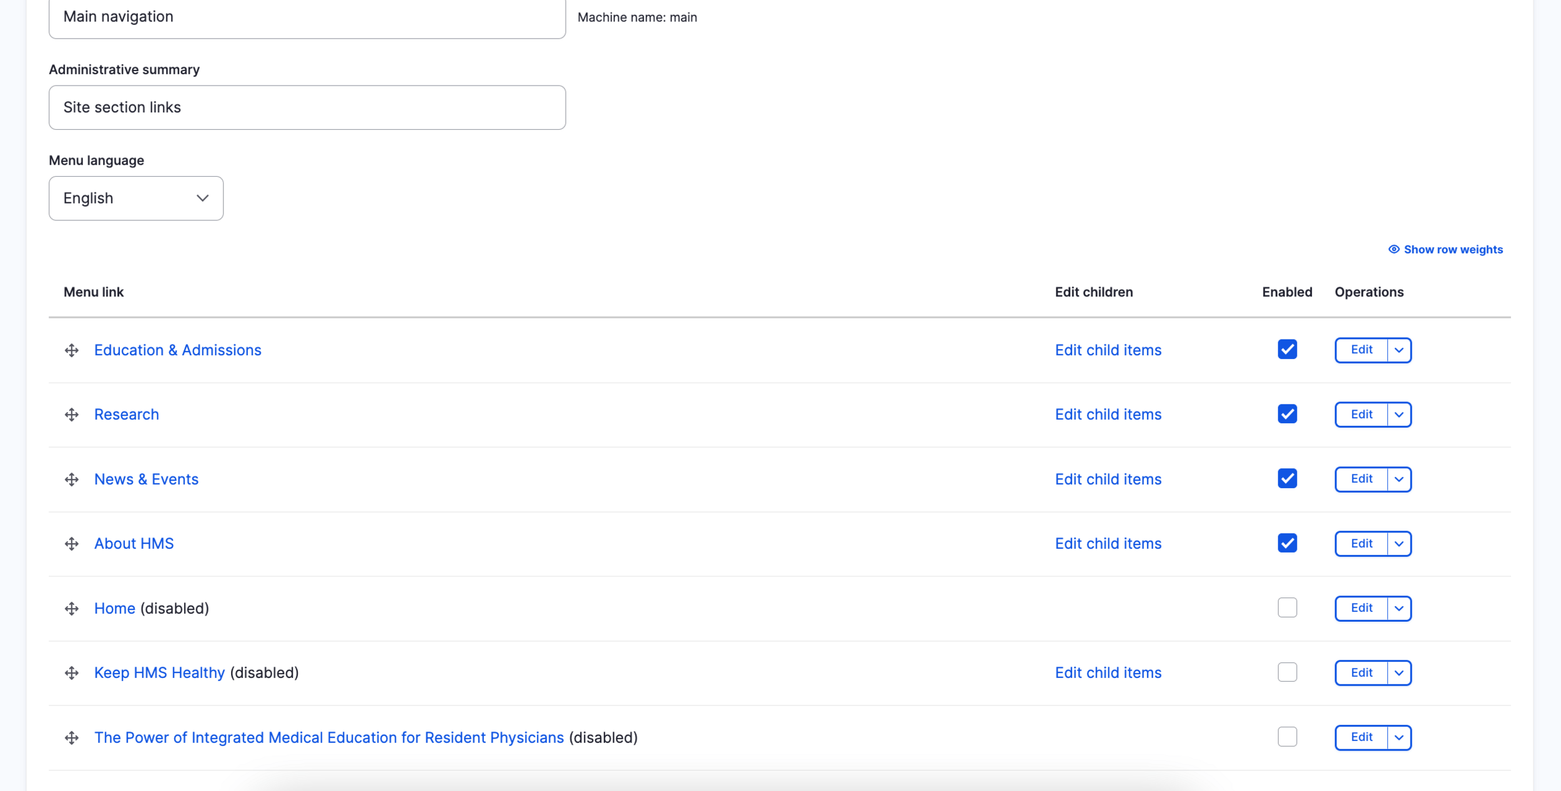Open the Menu language dropdown
This screenshot has width=1561, height=791.
coord(136,199)
